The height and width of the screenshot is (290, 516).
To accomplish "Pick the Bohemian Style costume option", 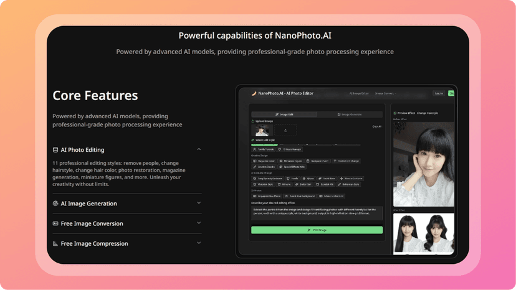I will coord(349,184).
